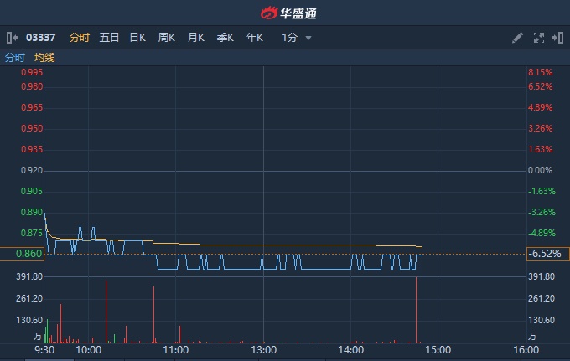
Task: Click the 4.89% positive axis label
Action: coord(540,107)
